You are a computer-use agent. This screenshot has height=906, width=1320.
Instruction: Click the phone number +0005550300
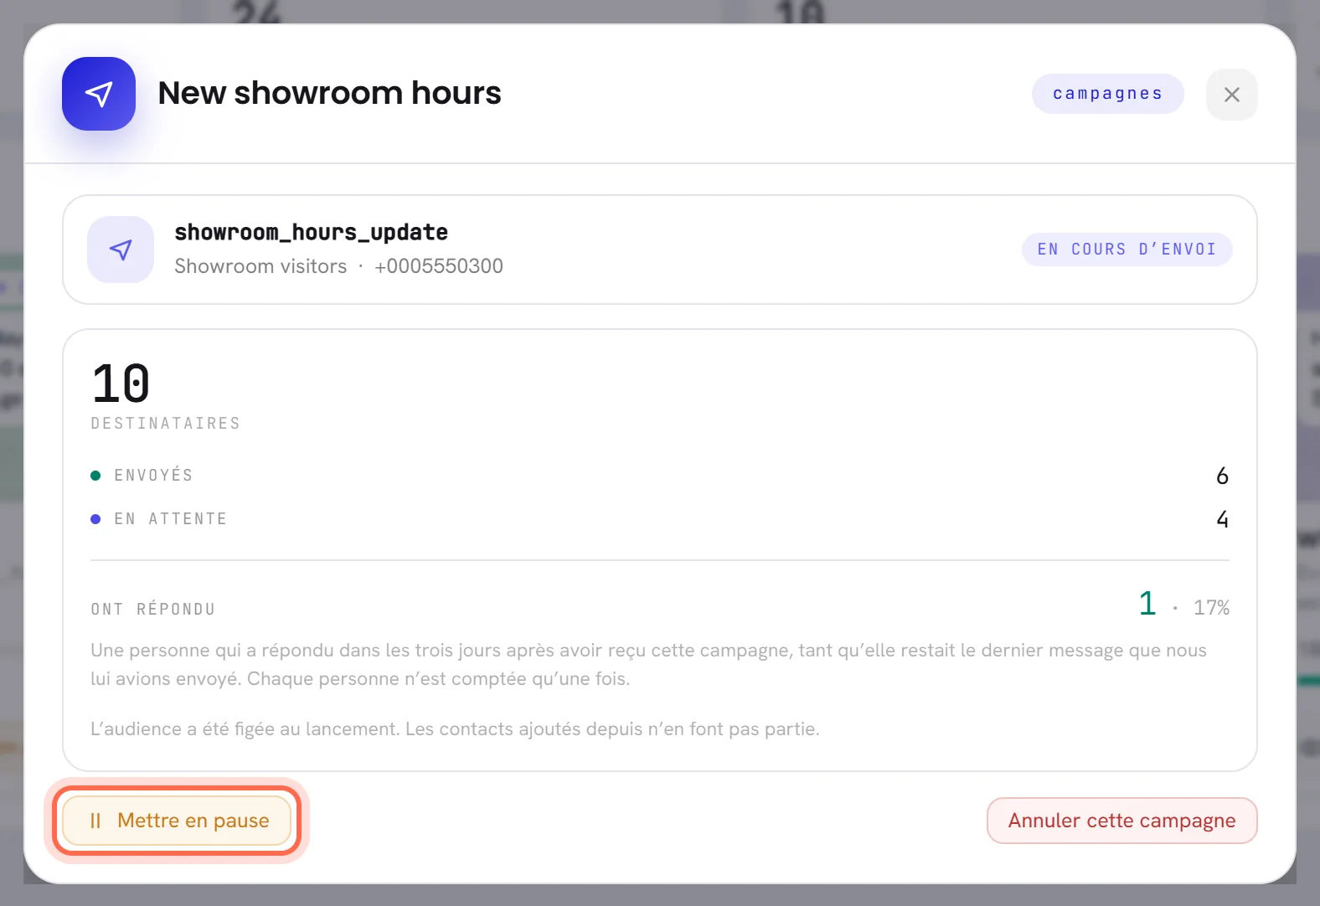click(439, 266)
